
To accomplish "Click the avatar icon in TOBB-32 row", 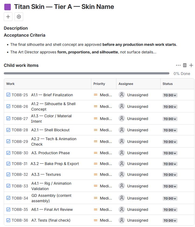I will (x=122, y=174).
